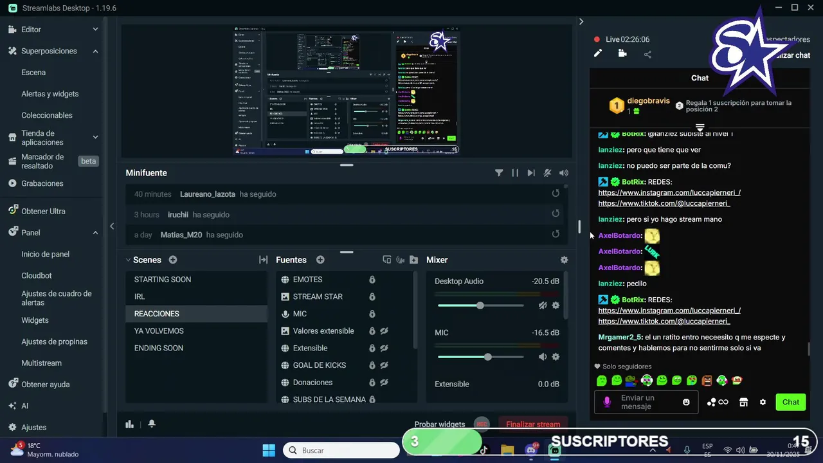Open Ajustes at sidebar bottom

pyautogui.click(x=34, y=427)
